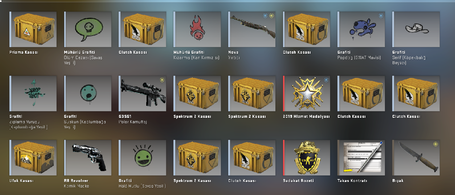455x195 pixels.
Task: Select the Sadakat Rozeti badge
Action: (x=307, y=158)
